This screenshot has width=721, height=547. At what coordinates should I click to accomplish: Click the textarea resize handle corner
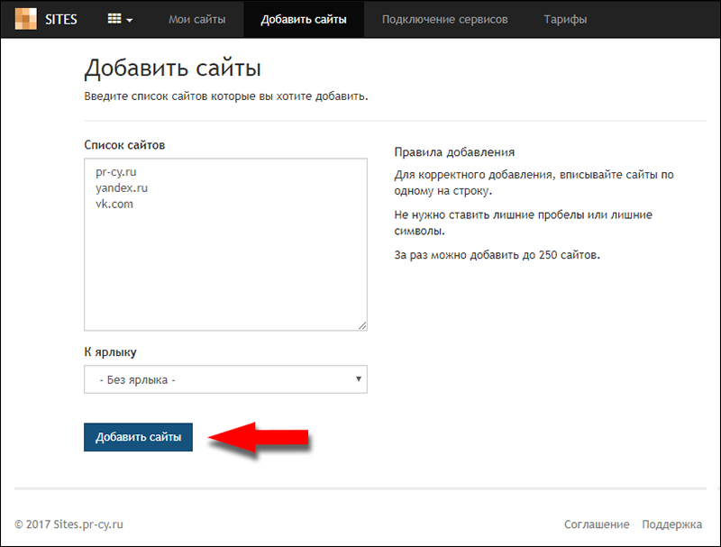point(362,325)
